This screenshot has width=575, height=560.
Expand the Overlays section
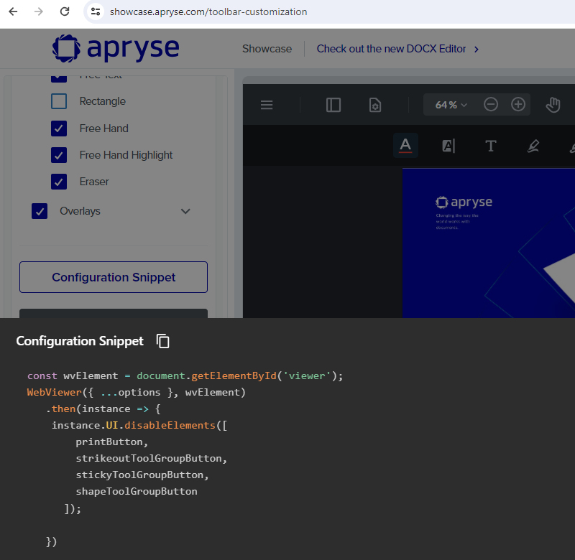[185, 211]
